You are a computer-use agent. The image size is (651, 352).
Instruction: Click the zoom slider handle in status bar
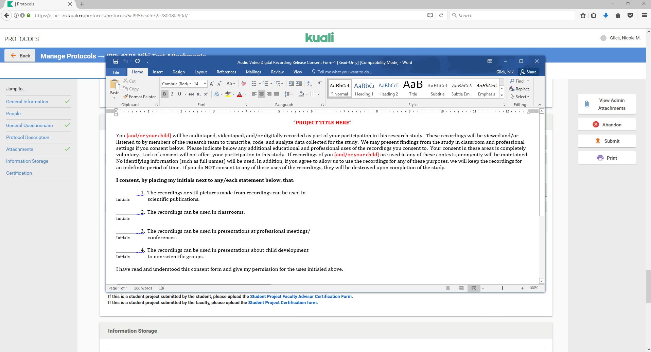click(503, 288)
